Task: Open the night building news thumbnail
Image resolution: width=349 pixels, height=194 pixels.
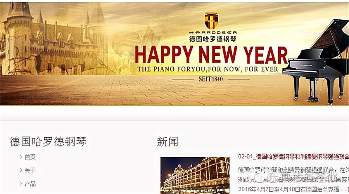Action: click(195, 175)
